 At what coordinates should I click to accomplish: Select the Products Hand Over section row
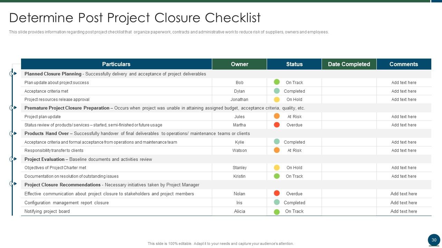[x=226, y=133]
